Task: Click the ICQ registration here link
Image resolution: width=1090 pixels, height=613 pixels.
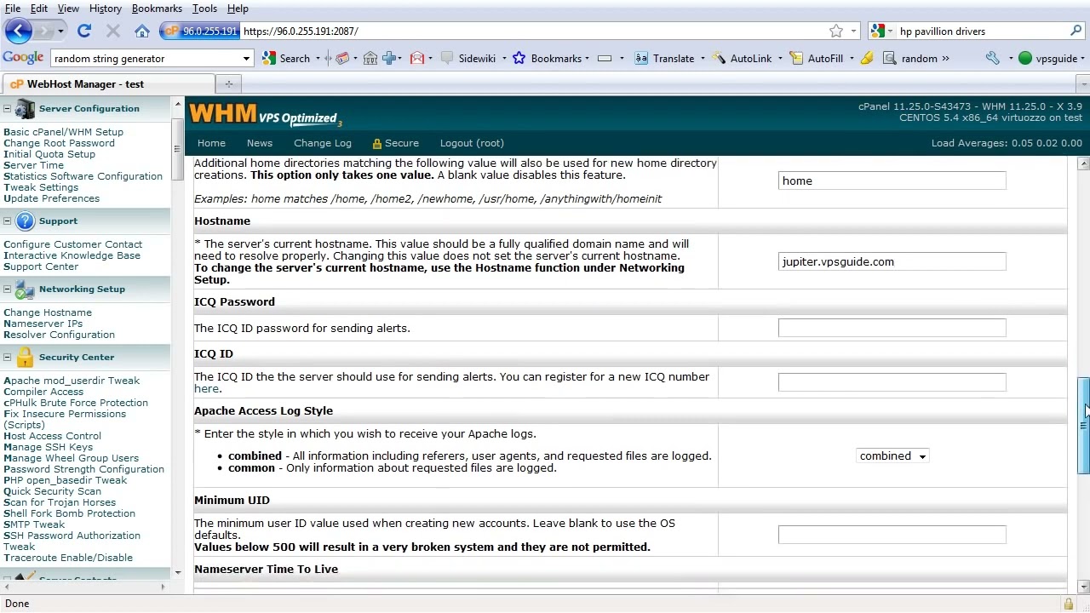Action: point(206,389)
